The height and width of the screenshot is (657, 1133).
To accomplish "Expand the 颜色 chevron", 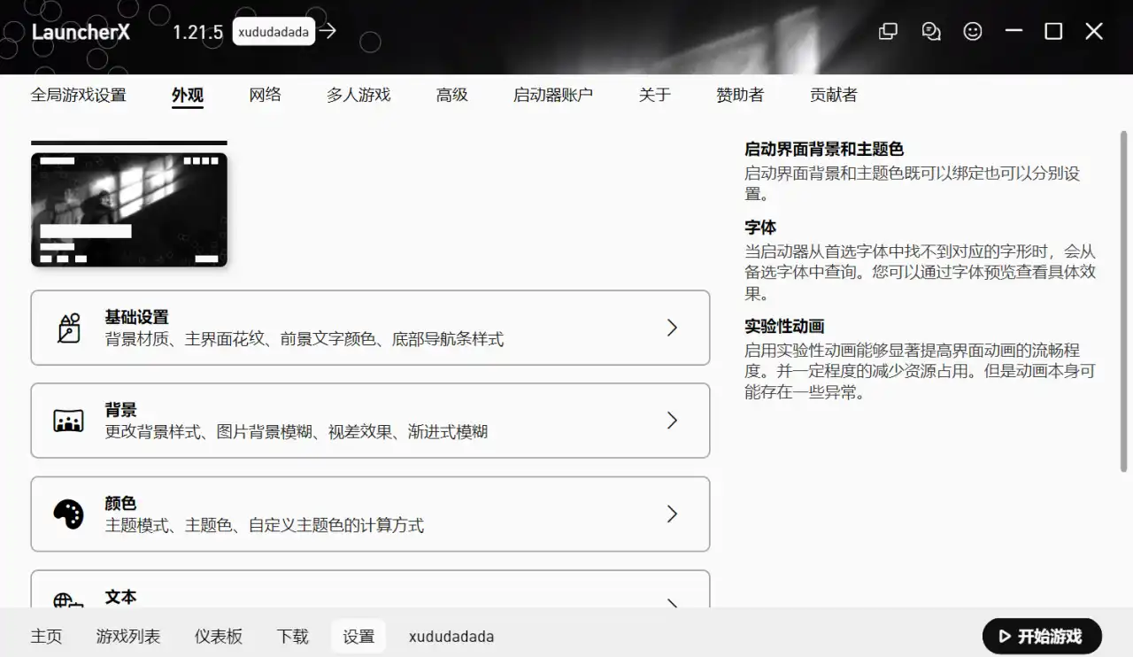I will click(x=672, y=514).
